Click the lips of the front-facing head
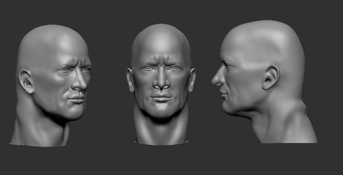 click(x=161, y=98)
